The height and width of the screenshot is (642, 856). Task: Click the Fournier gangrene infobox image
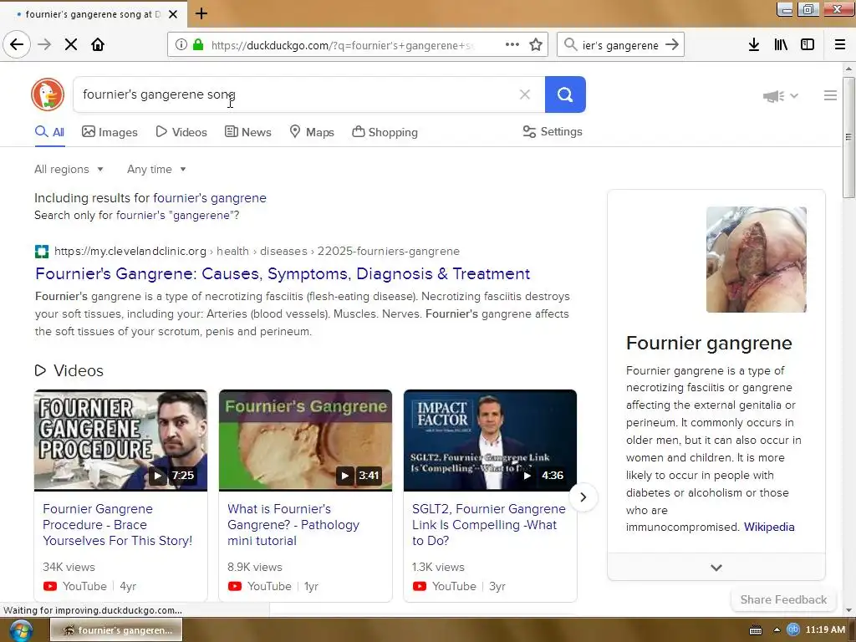(x=756, y=259)
